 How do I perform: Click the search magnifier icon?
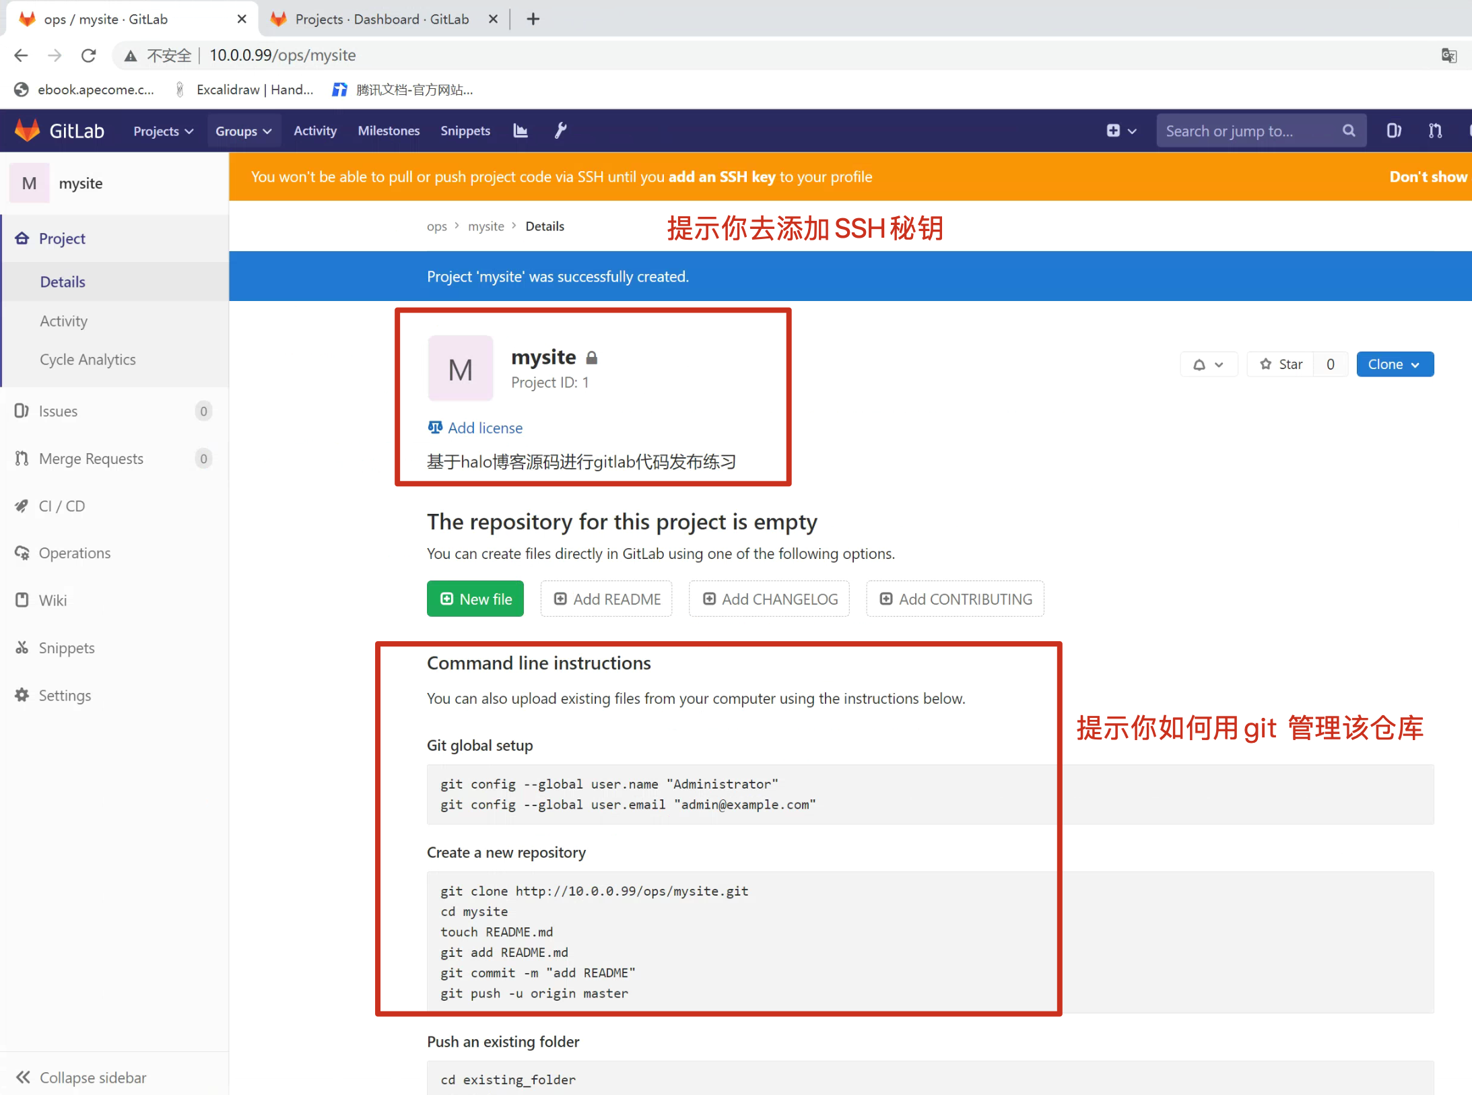coord(1348,131)
